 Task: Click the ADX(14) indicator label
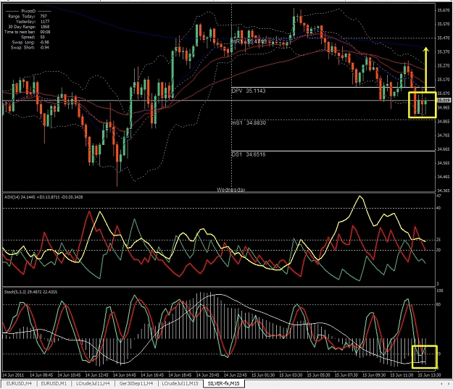[x=43, y=197]
